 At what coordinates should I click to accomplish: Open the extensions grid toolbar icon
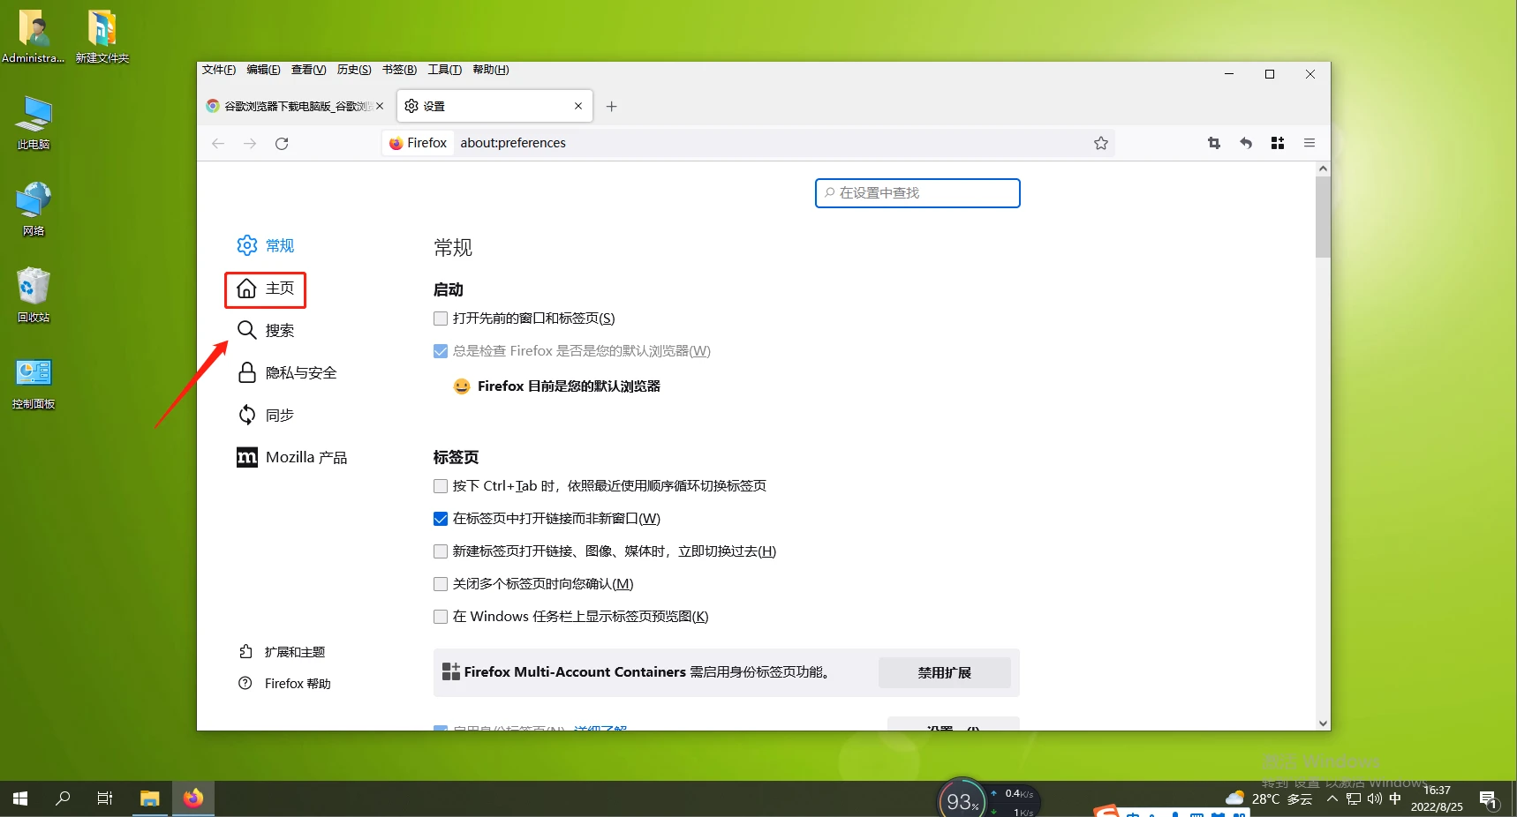tap(1278, 143)
